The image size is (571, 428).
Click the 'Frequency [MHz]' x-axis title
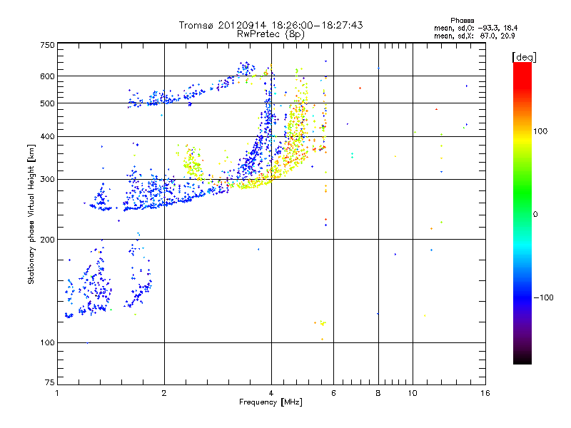tap(271, 402)
